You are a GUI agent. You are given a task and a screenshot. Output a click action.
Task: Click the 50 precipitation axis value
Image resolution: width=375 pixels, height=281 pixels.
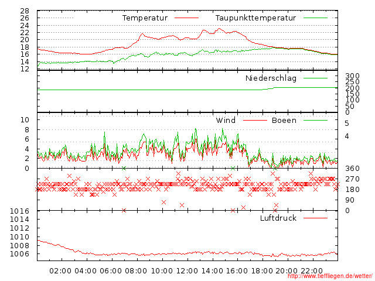[350, 107]
